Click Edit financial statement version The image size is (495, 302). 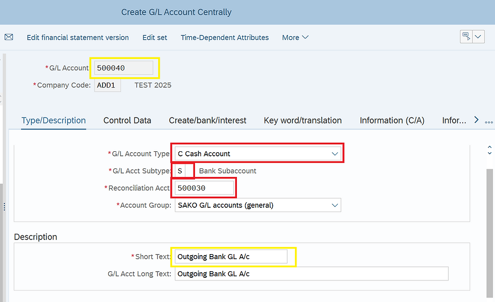click(x=78, y=37)
